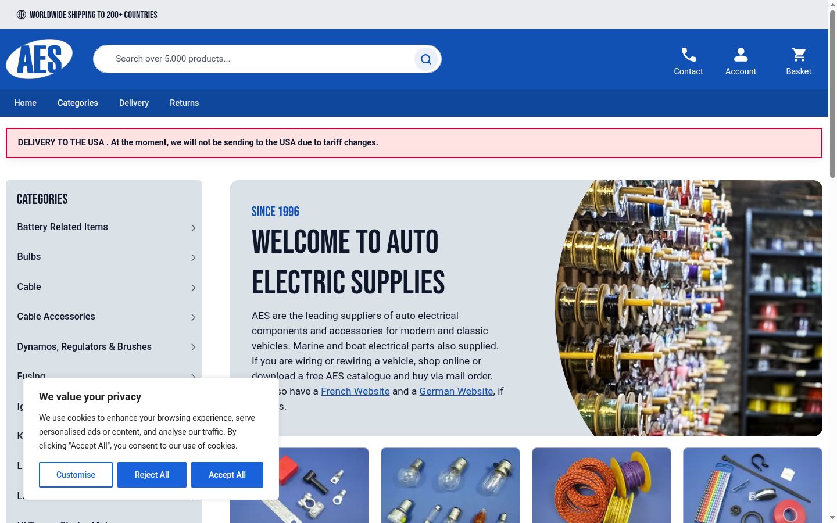The image size is (837, 523).
Task: Click the Delivery to the USA notice
Action: click(x=414, y=143)
